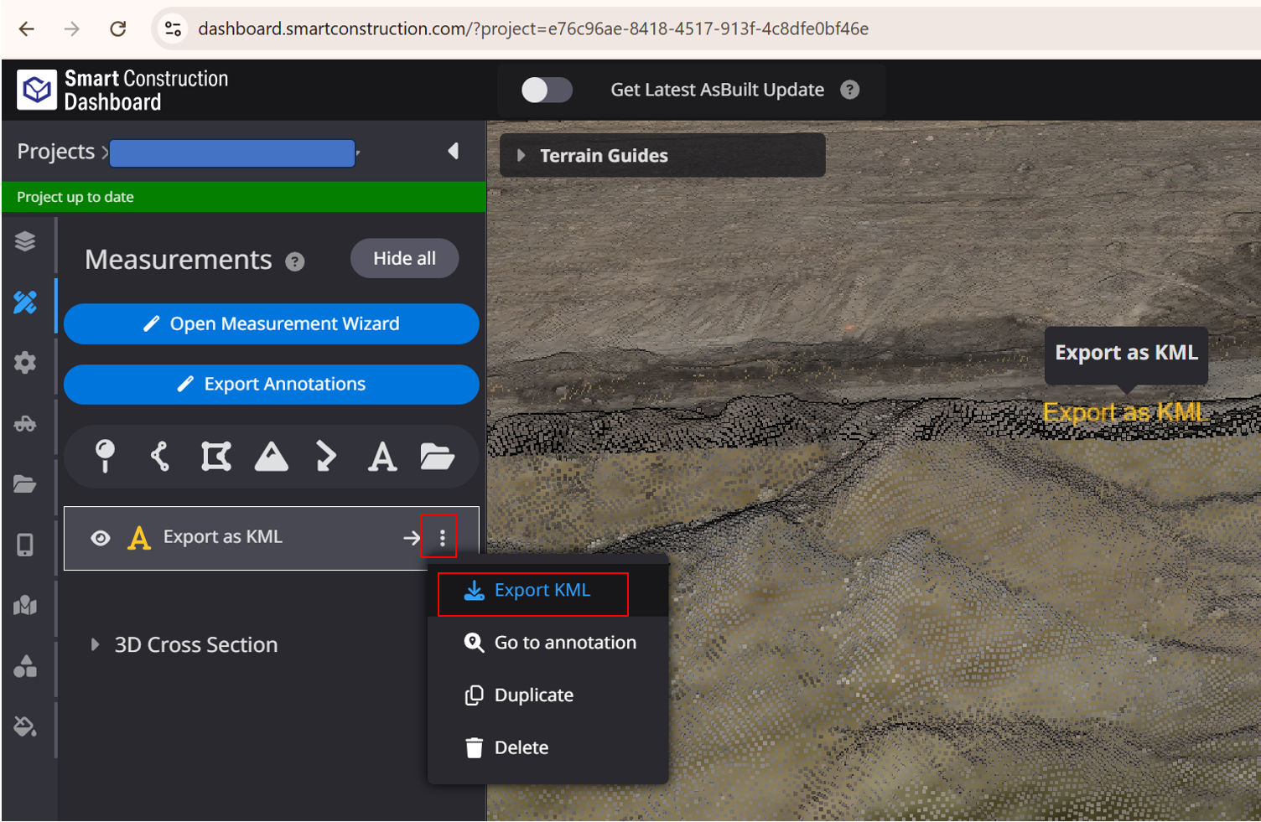Viewport: 1261px width, 822px height.
Task: Click the Hide all button
Action: (404, 258)
